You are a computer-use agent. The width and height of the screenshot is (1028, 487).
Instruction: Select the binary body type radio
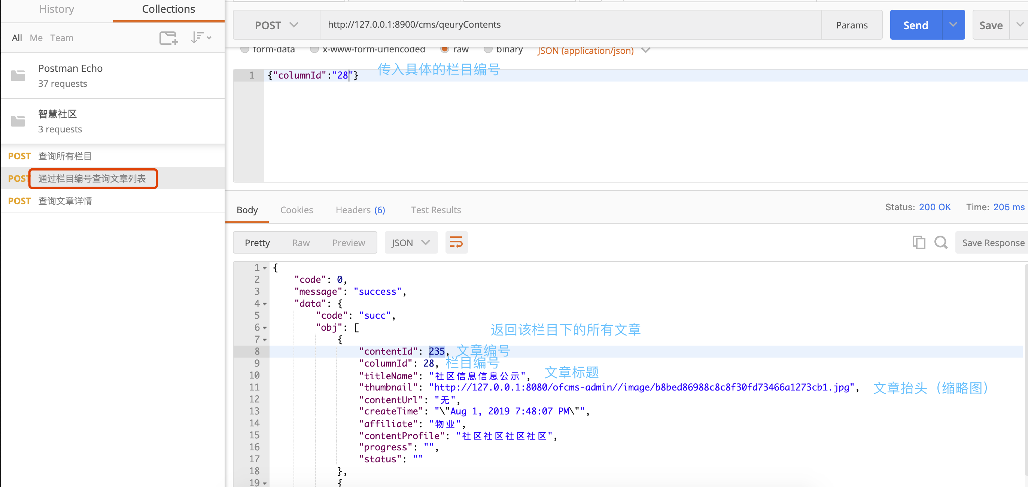click(x=487, y=49)
